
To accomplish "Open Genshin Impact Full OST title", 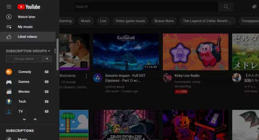I will (125, 78).
